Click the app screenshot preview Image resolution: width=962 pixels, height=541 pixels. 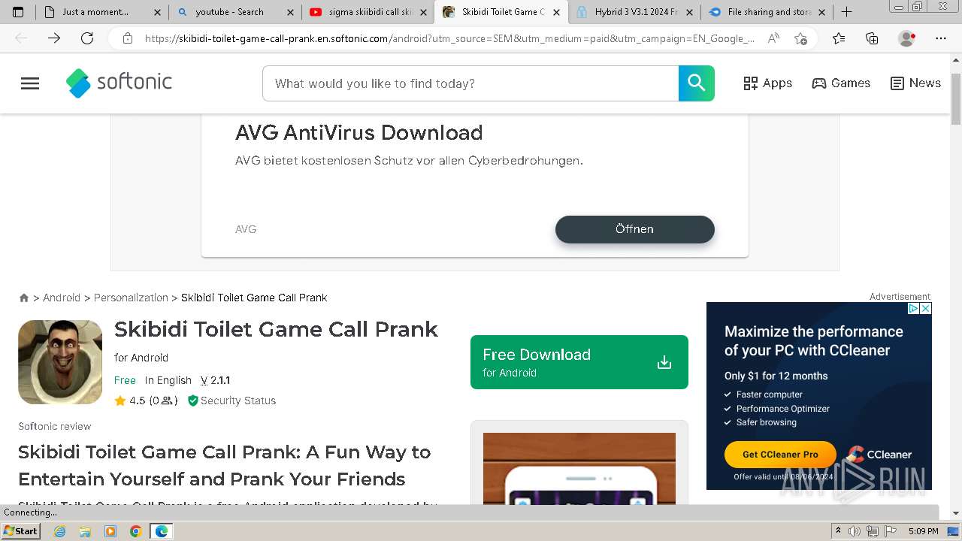coord(579,469)
